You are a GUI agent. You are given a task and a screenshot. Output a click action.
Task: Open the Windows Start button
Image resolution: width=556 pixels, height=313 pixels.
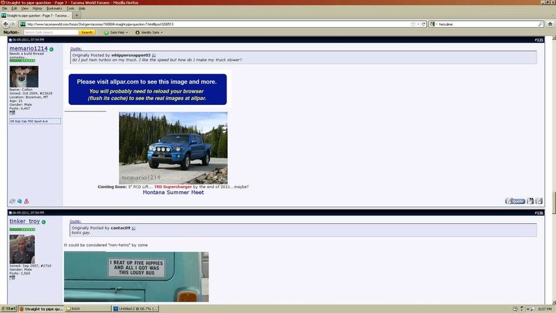(8, 309)
